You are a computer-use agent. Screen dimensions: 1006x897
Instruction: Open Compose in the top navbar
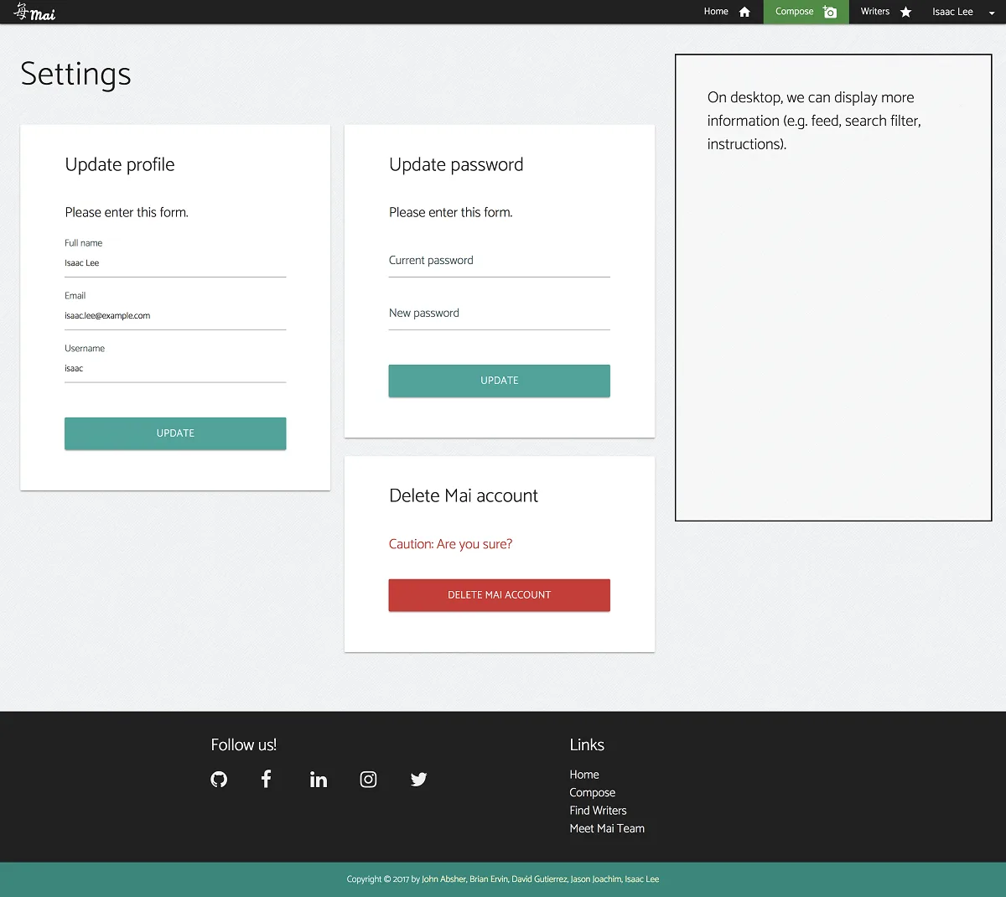(x=794, y=12)
